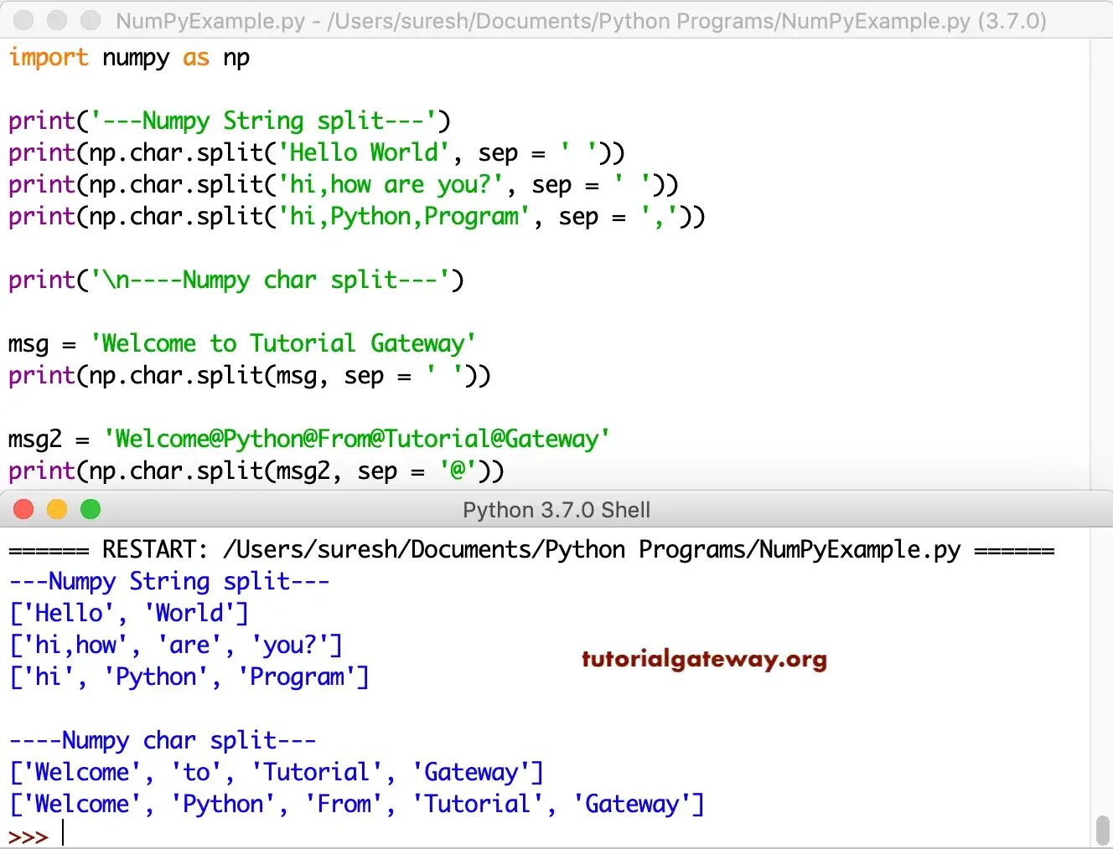The width and height of the screenshot is (1113, 849).
Task: Click the 'hi,Python,Program' split code line
Action: pyautogui.click(x=357, y=217)
